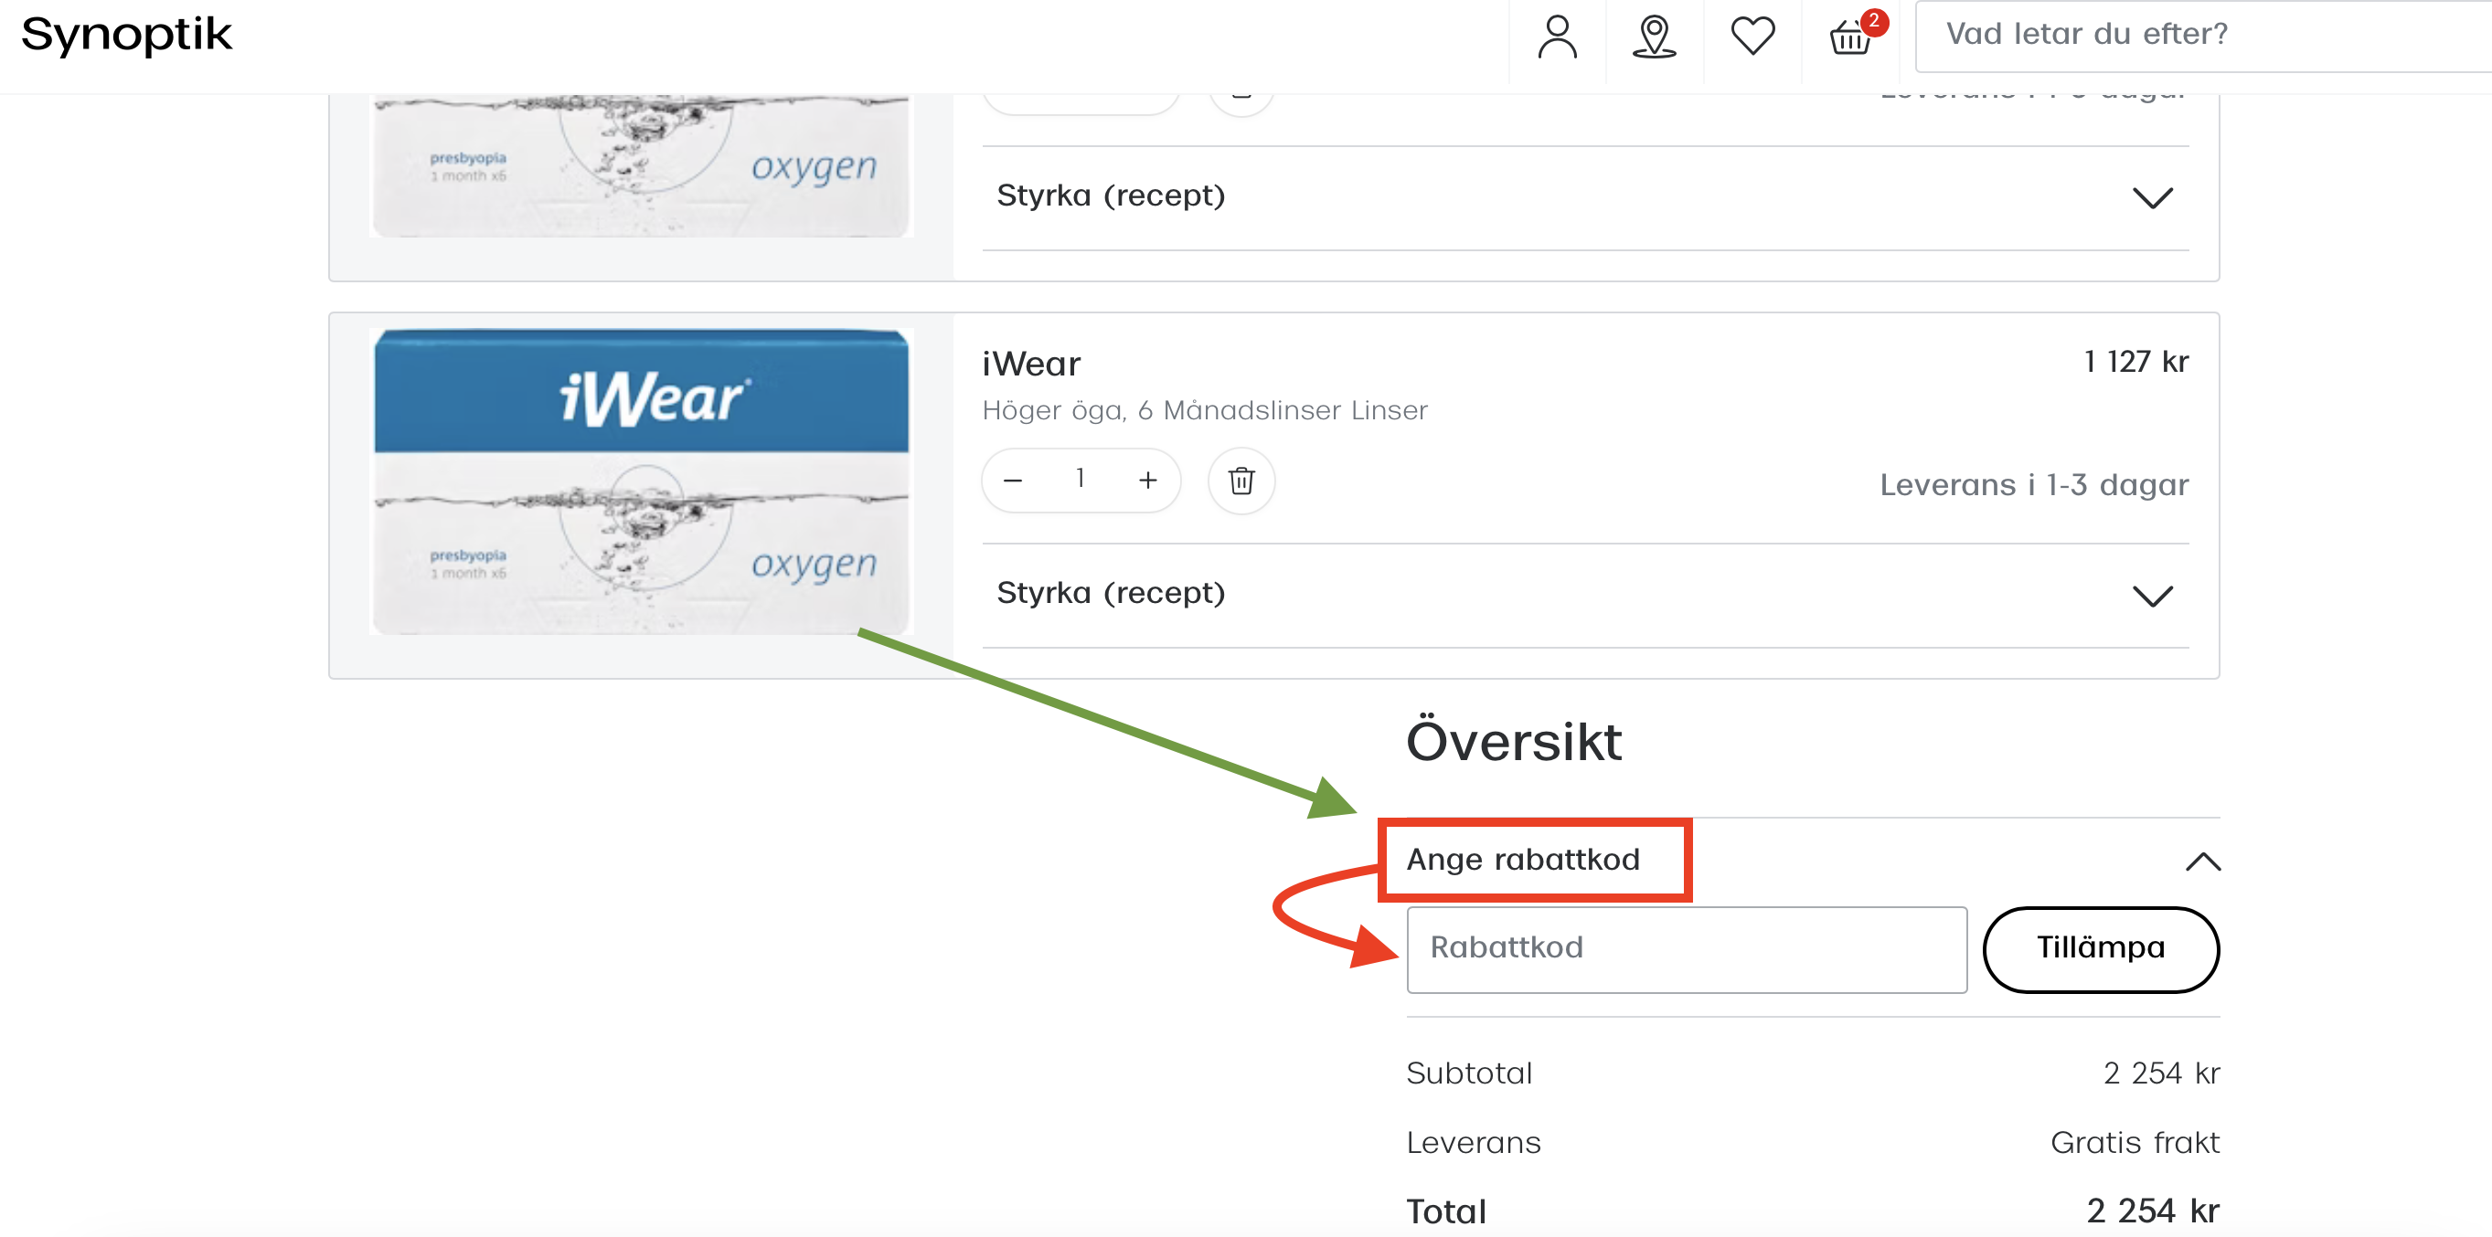Collapse the Ange rabattkod section
Screen dimensions: 2492x1237
click(x=2203, y=861)
